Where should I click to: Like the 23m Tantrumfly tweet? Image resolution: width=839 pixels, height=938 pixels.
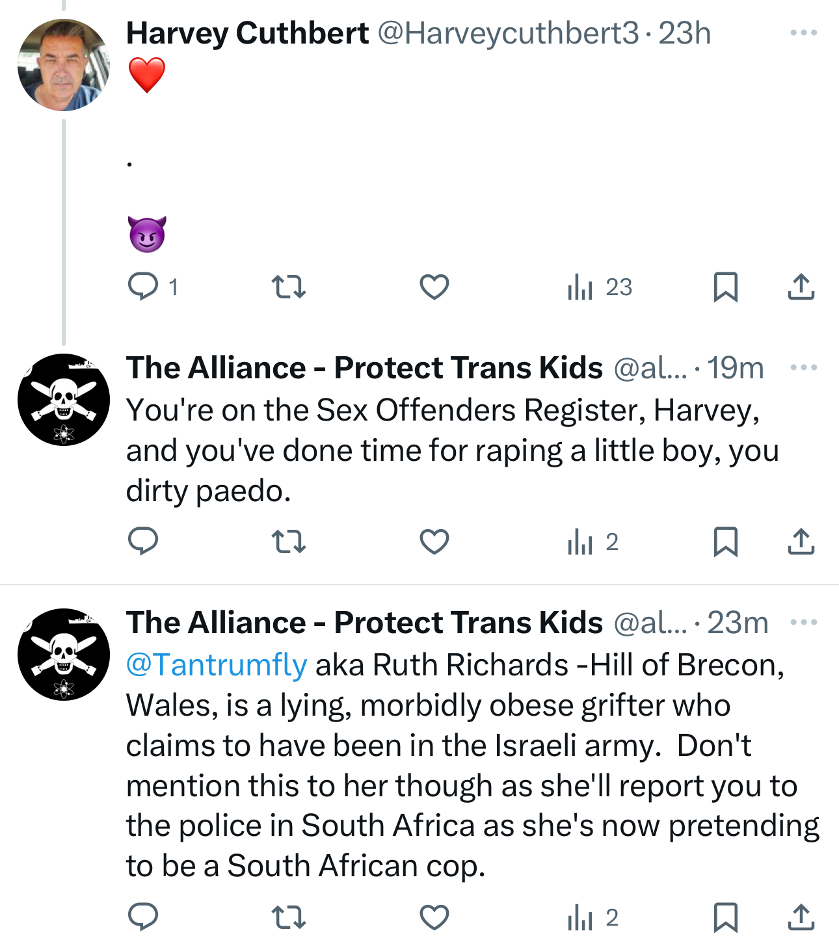pos(434,917)
